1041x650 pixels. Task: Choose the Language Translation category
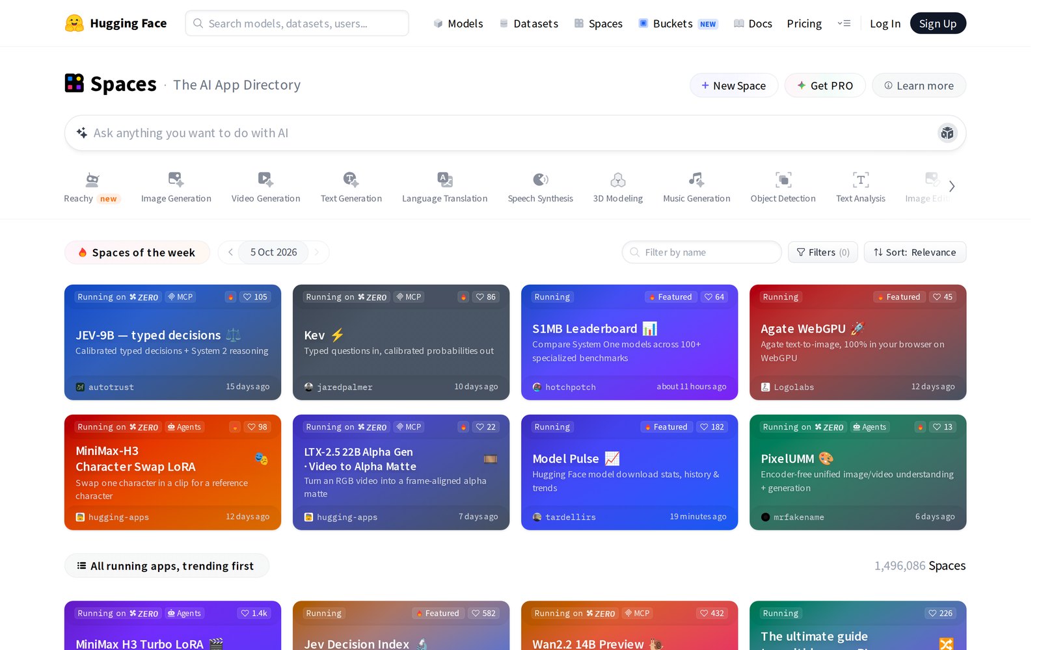pyautogui.click(x=444, y=188)
